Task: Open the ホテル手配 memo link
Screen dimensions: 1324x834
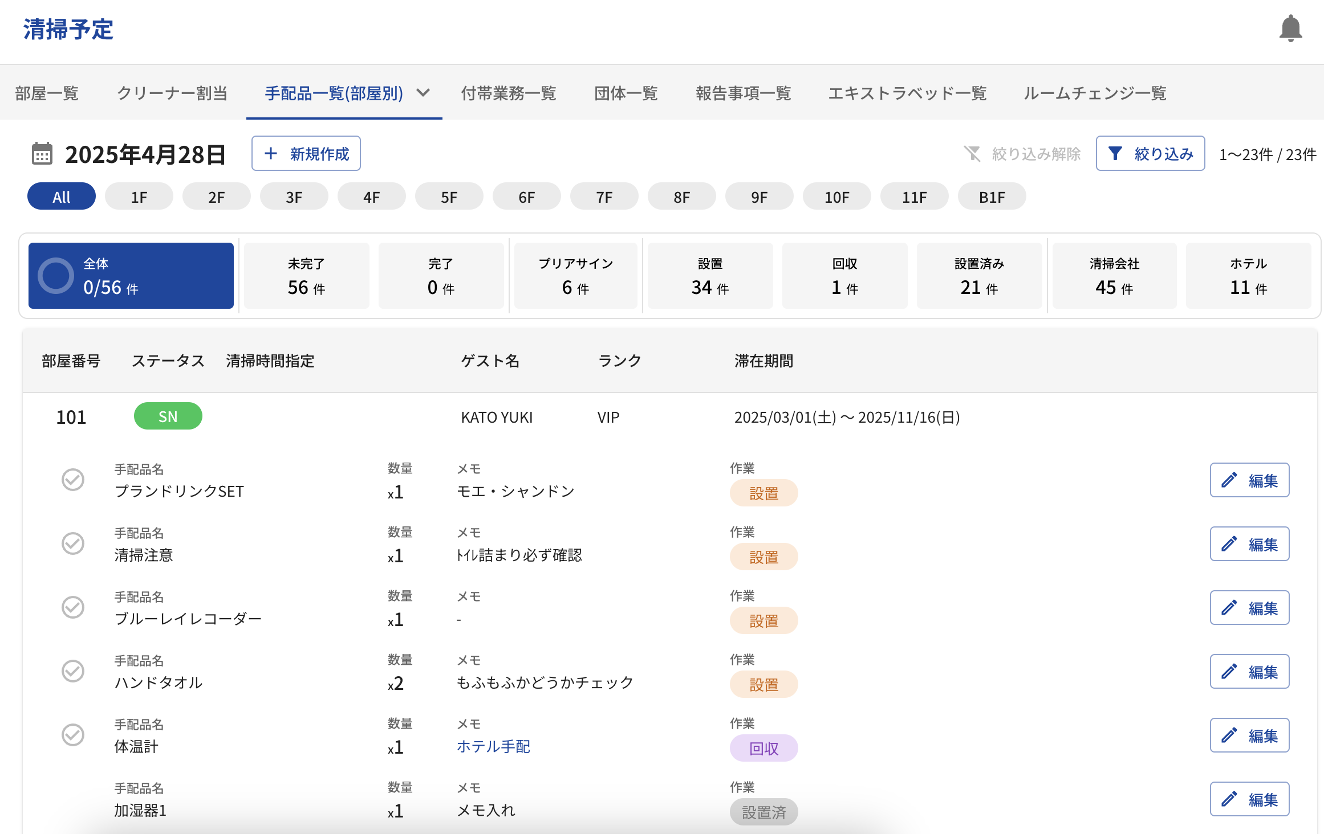Action: (x=493, y=746)
